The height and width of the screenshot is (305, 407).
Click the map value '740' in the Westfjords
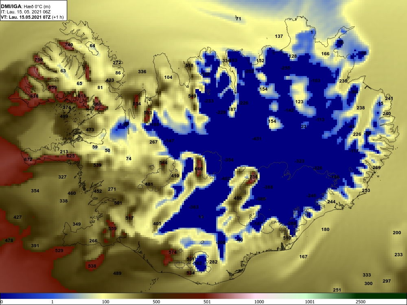point(69,45)
